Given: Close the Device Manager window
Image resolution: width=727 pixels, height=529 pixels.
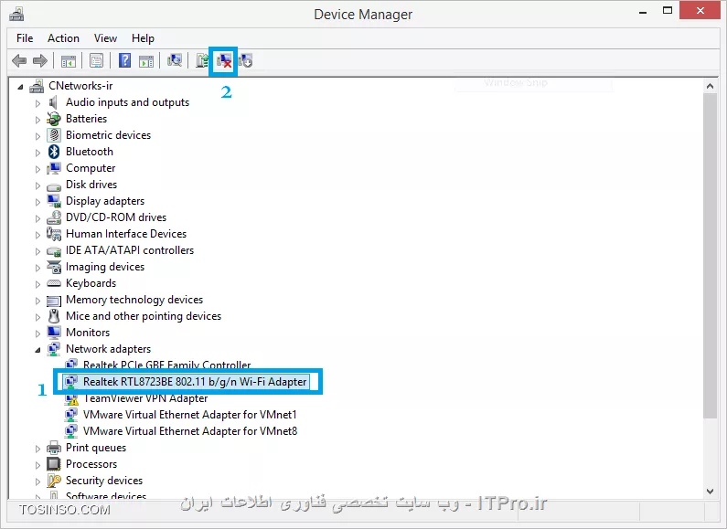Looking at the screenshot, I should pos(700,10).
